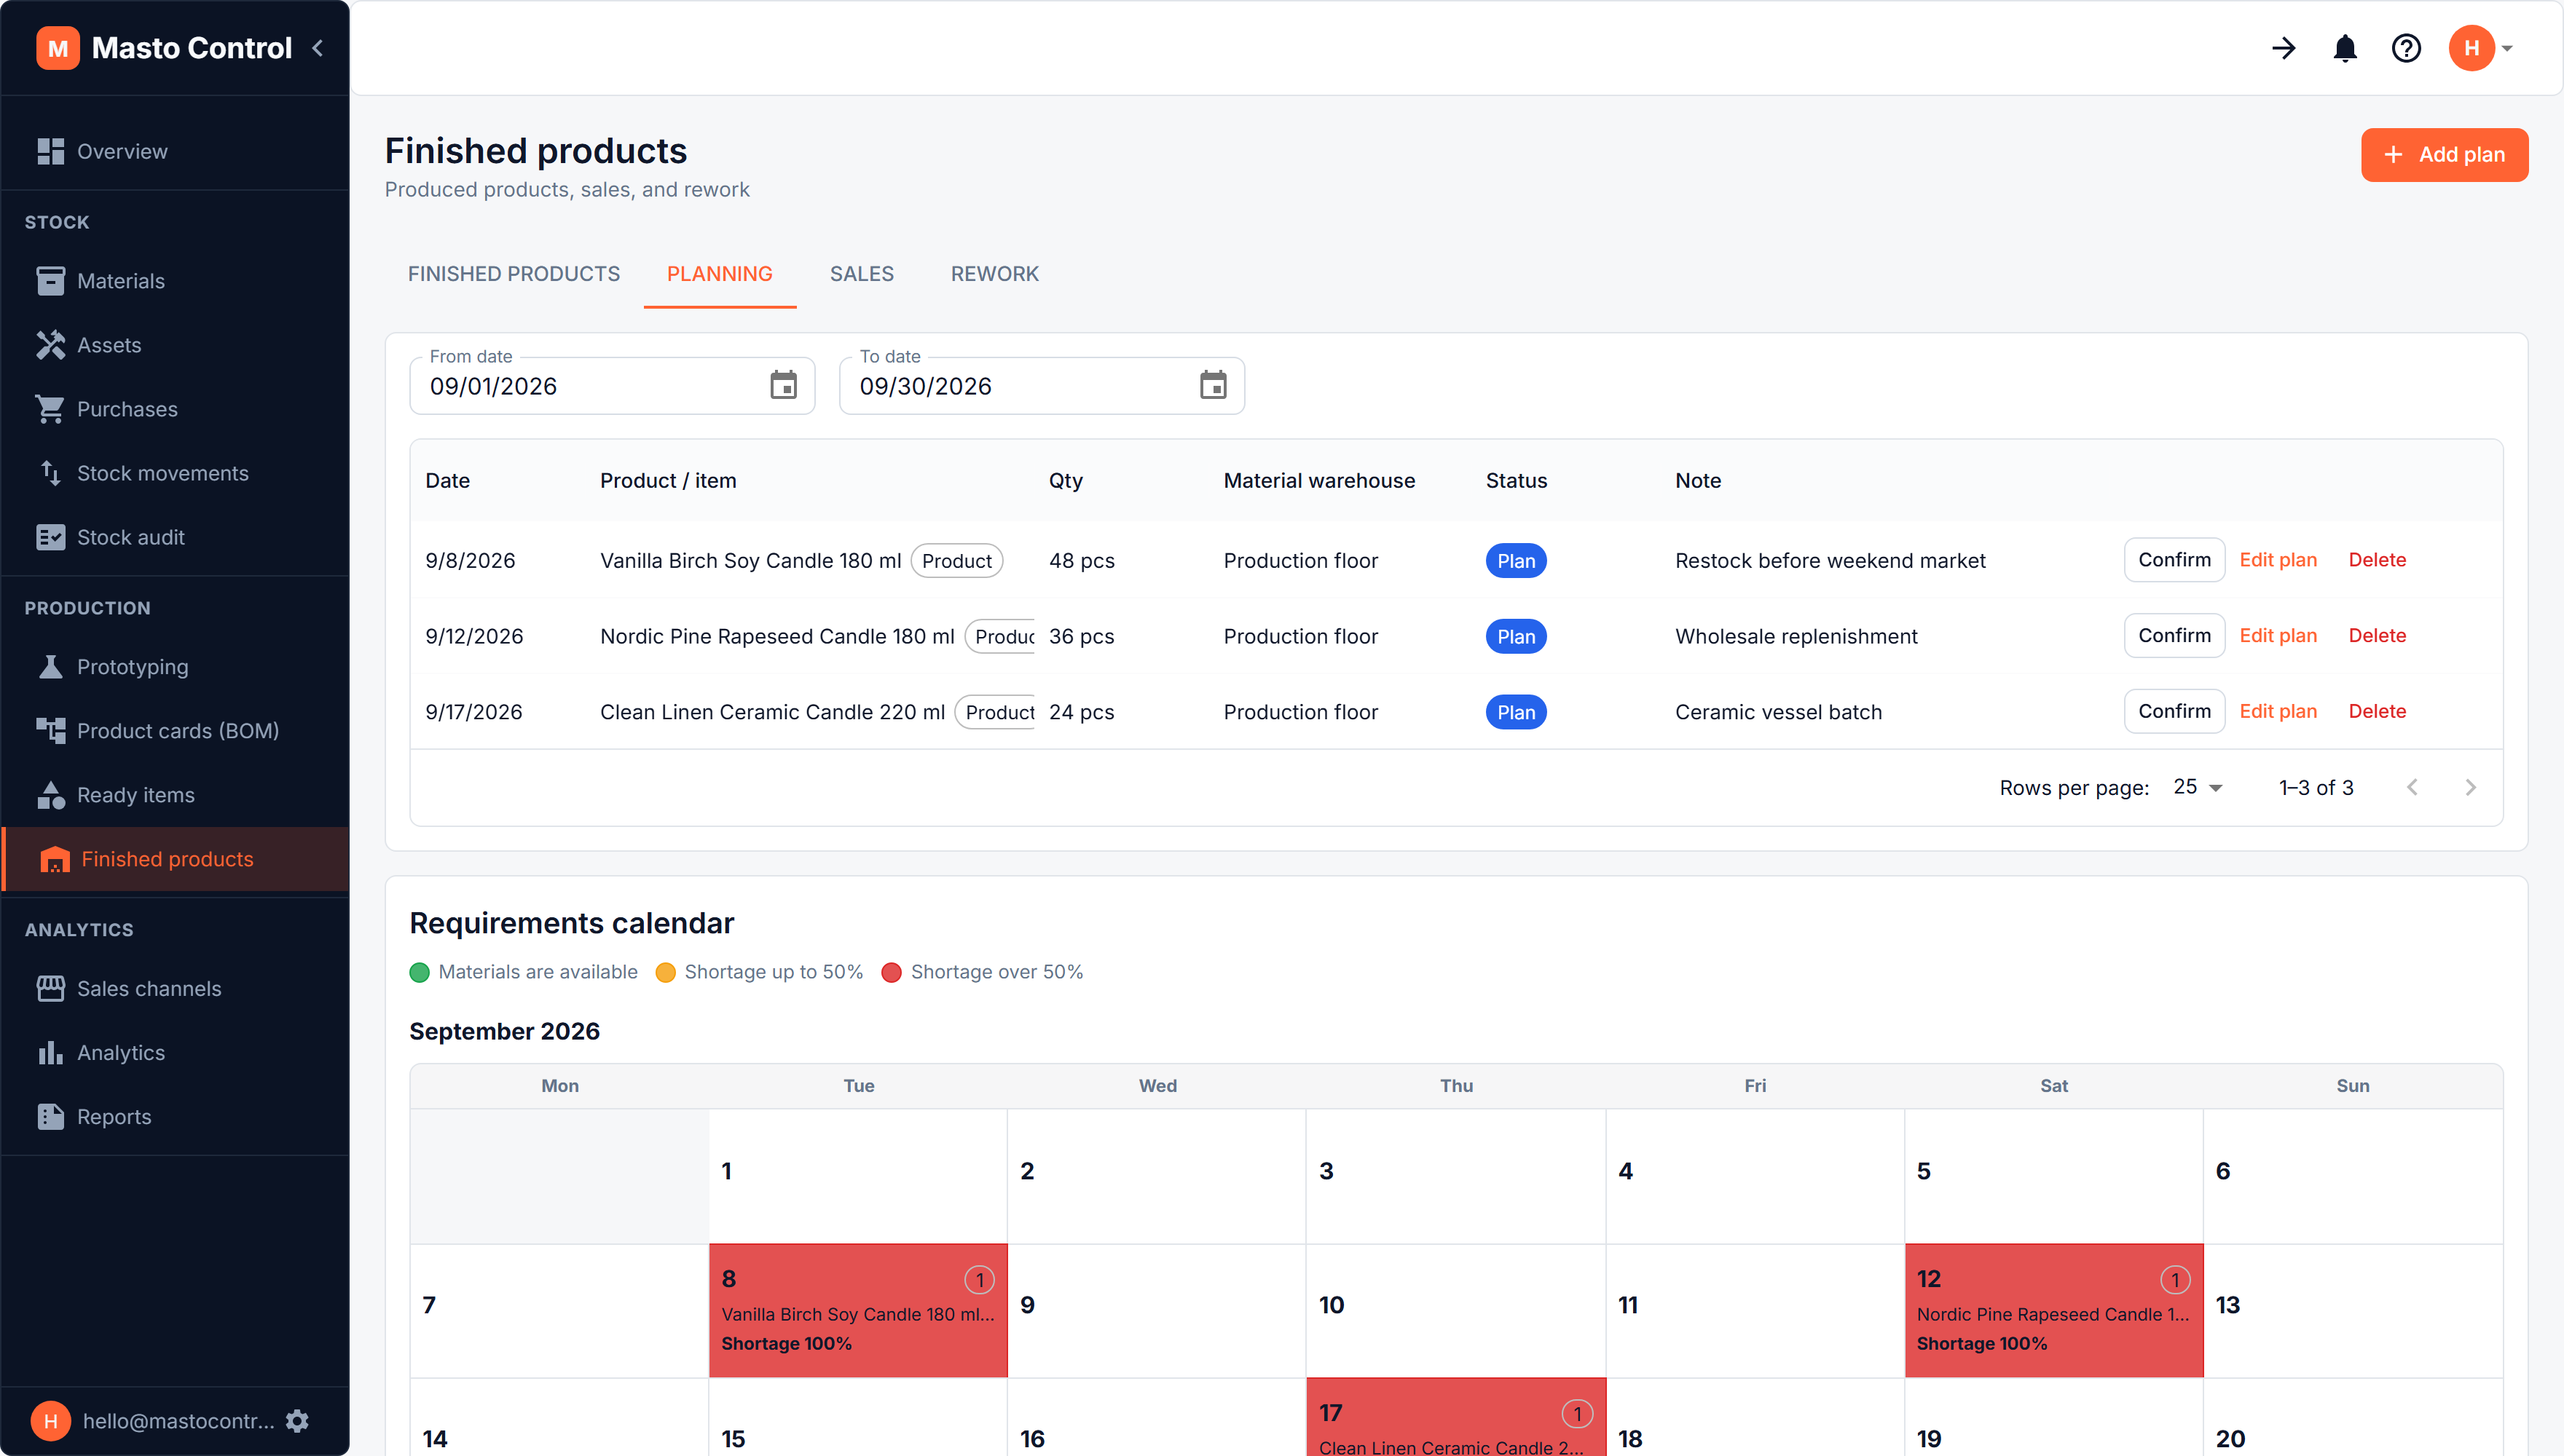Click the 'Wholesale replenishment' note
The width and height of the screenshot is (2564, 1456).
pyautogui.click(x=1796, y=637)
